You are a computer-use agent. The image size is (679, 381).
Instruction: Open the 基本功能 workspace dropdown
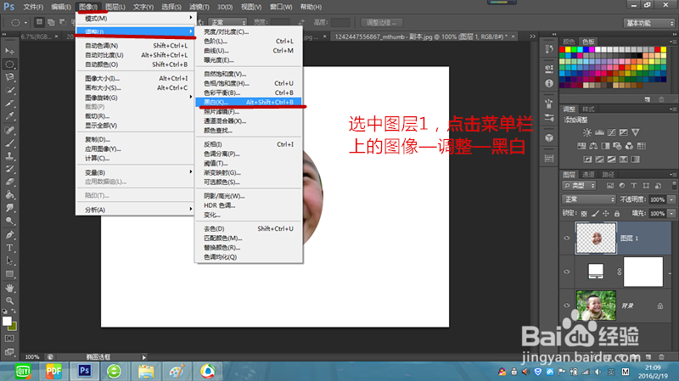tap(649, 23)
